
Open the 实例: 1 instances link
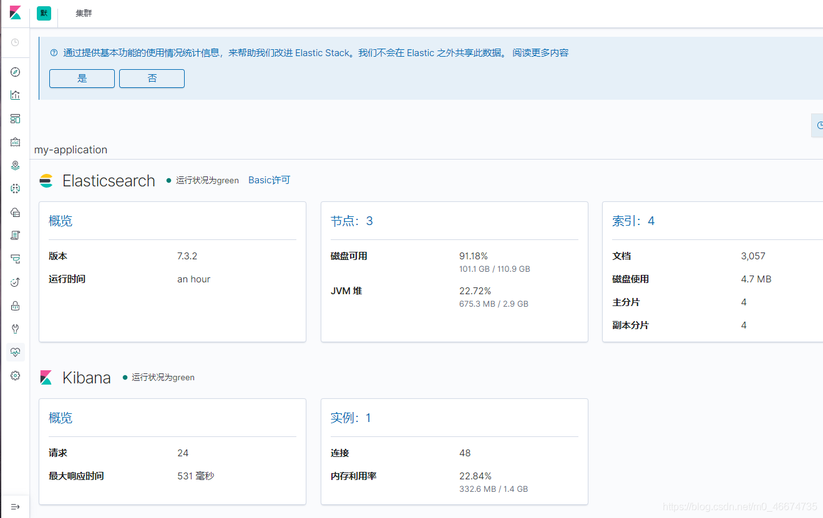[351, 418]
